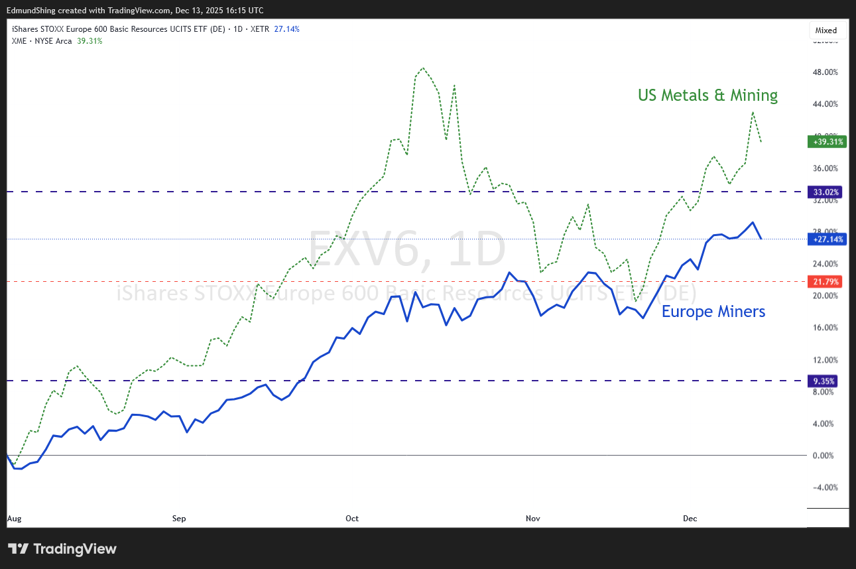Screen dimensions: 856x569
Task: Click the Oct label on time axis
Action: click(352, 518)
